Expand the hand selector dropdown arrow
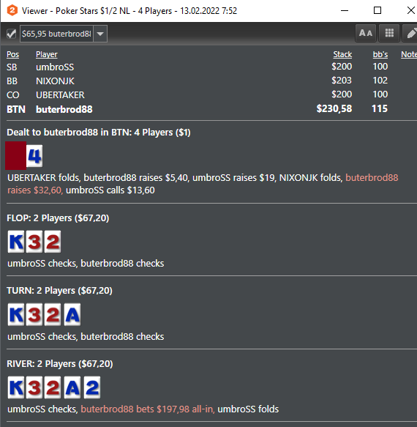The height and width of the screenshot is (427, 417). click(x=100, y=34)
